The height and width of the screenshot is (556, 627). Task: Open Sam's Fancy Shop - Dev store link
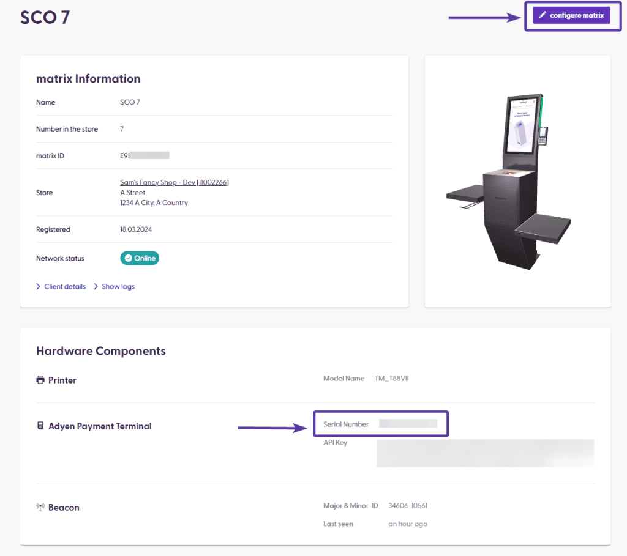[175, 182]
